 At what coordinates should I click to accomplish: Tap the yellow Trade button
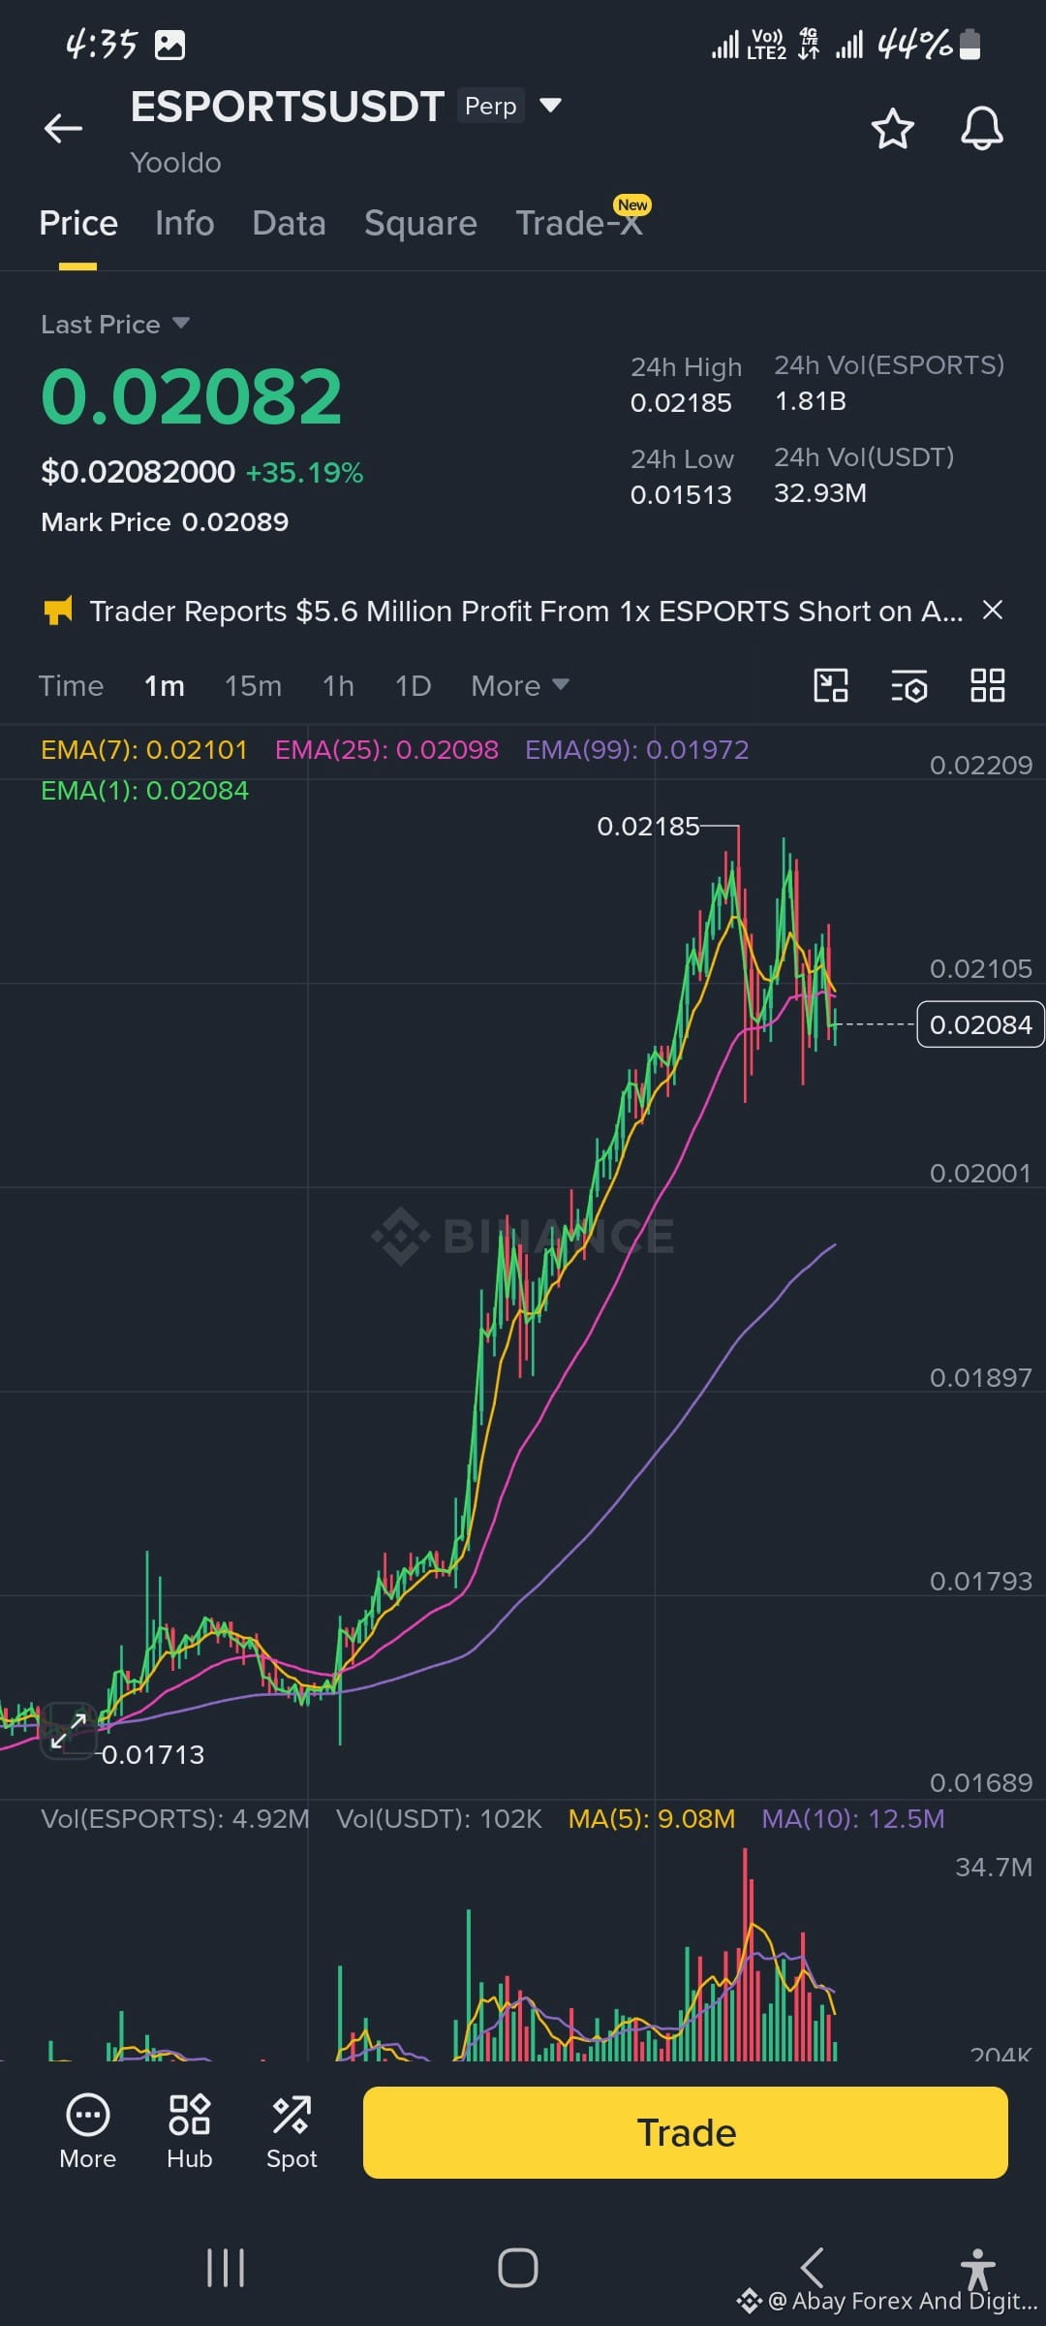tap(686, 2132)
